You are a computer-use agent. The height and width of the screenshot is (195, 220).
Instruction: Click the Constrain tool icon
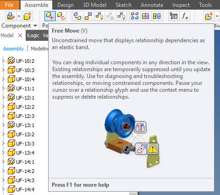(88, 16)
